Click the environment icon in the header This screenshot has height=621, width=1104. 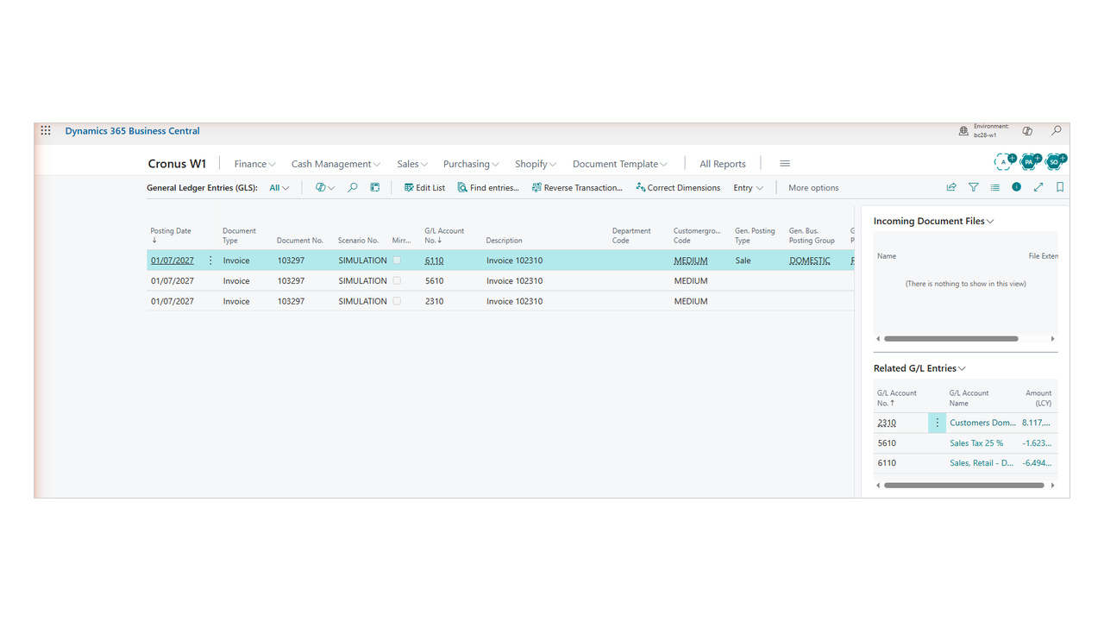[x=963, y=131]
